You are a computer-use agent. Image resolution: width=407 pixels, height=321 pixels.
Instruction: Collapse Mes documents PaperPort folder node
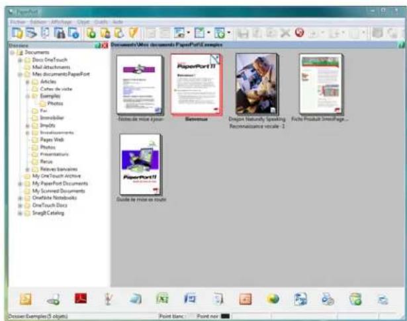tap(20, 75)
